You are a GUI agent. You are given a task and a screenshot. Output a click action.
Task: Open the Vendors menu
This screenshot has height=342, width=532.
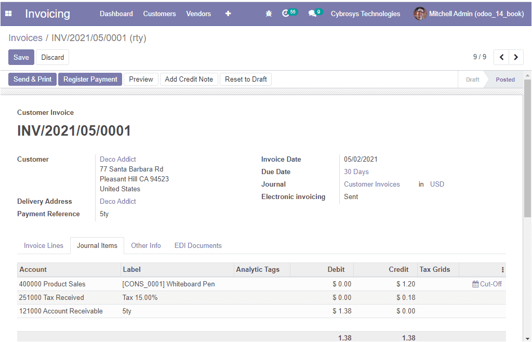pyautogui.click(x=198, y=14)
